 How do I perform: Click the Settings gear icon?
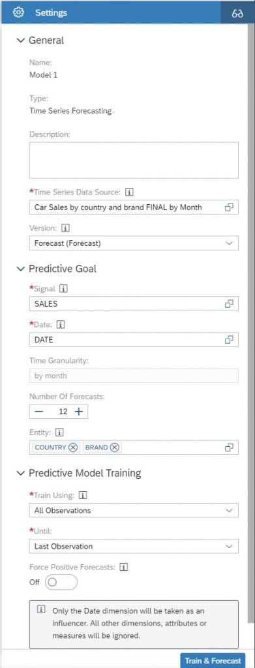click(18, 13)
